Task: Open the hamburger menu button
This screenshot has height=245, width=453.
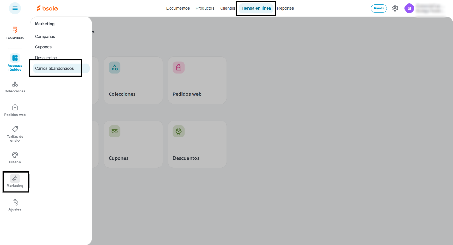Action: (15, 8)
